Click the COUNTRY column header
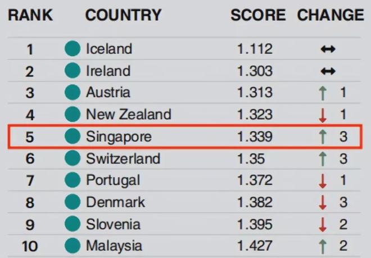 pyautogui.click(x=123, y=15)
